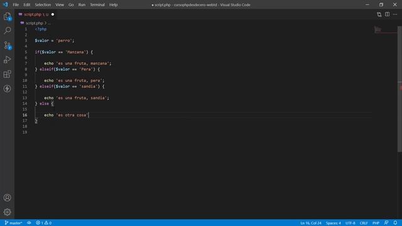The width and height of the screenshot is (402, 226).
Task: Open the Edit menu
Action: [26, 4]
